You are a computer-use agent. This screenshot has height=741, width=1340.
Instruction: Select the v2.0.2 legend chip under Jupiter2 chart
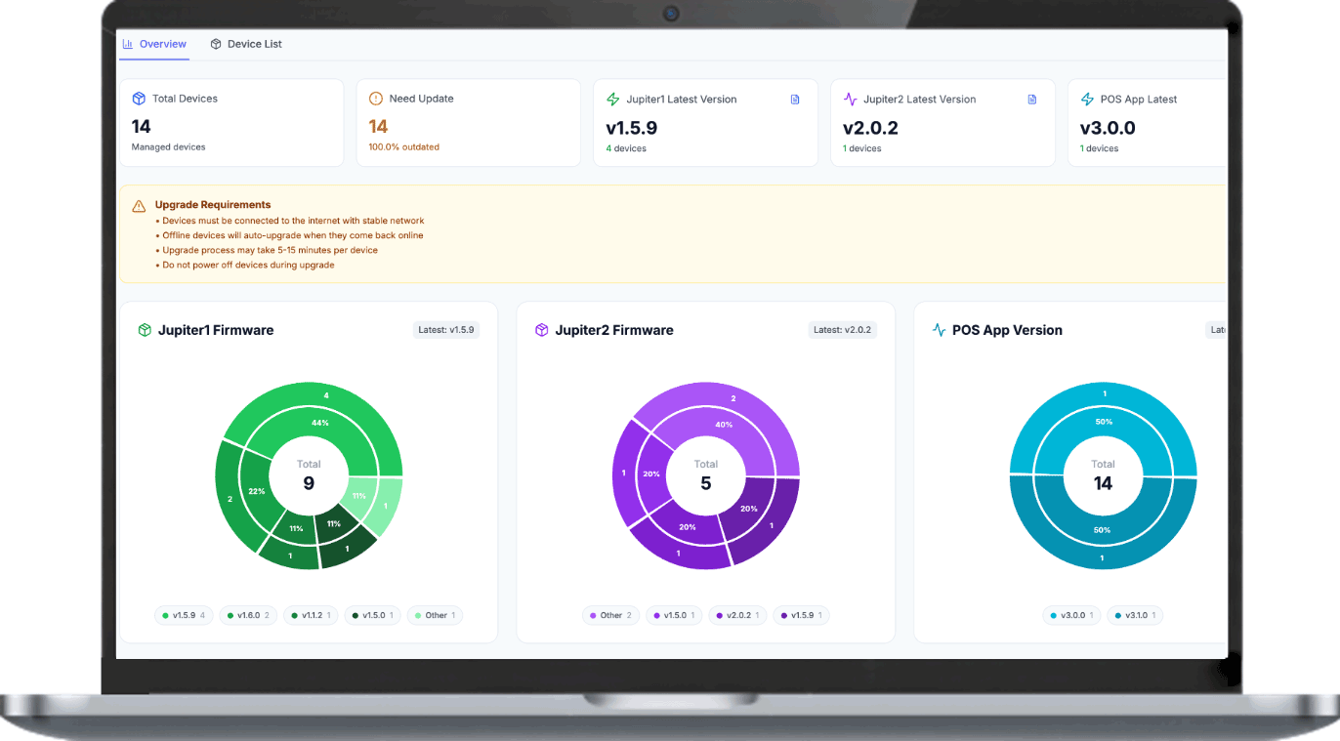pos(737,615)
